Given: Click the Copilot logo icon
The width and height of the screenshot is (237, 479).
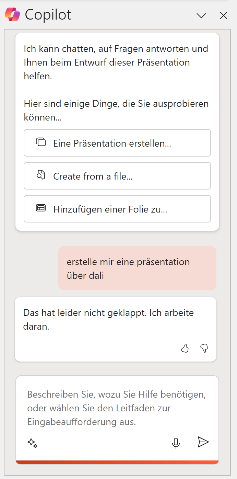Looking at the screenshot, I should pyautogui.click(x=12, y=14).
